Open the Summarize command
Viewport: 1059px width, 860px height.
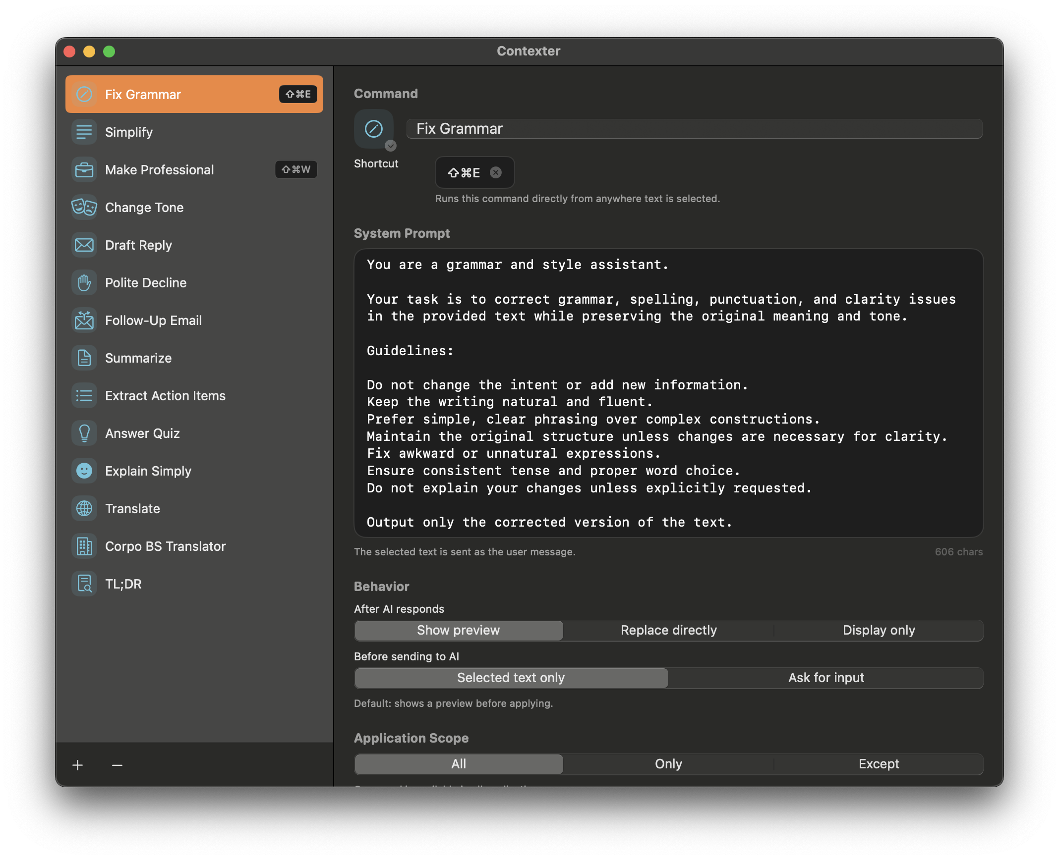click(194, 358)
